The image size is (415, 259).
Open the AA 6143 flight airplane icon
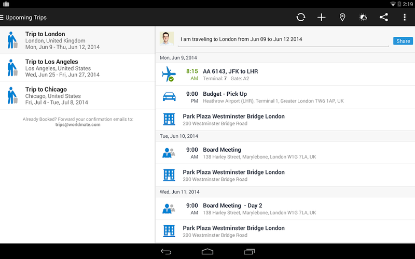[169, 74]
